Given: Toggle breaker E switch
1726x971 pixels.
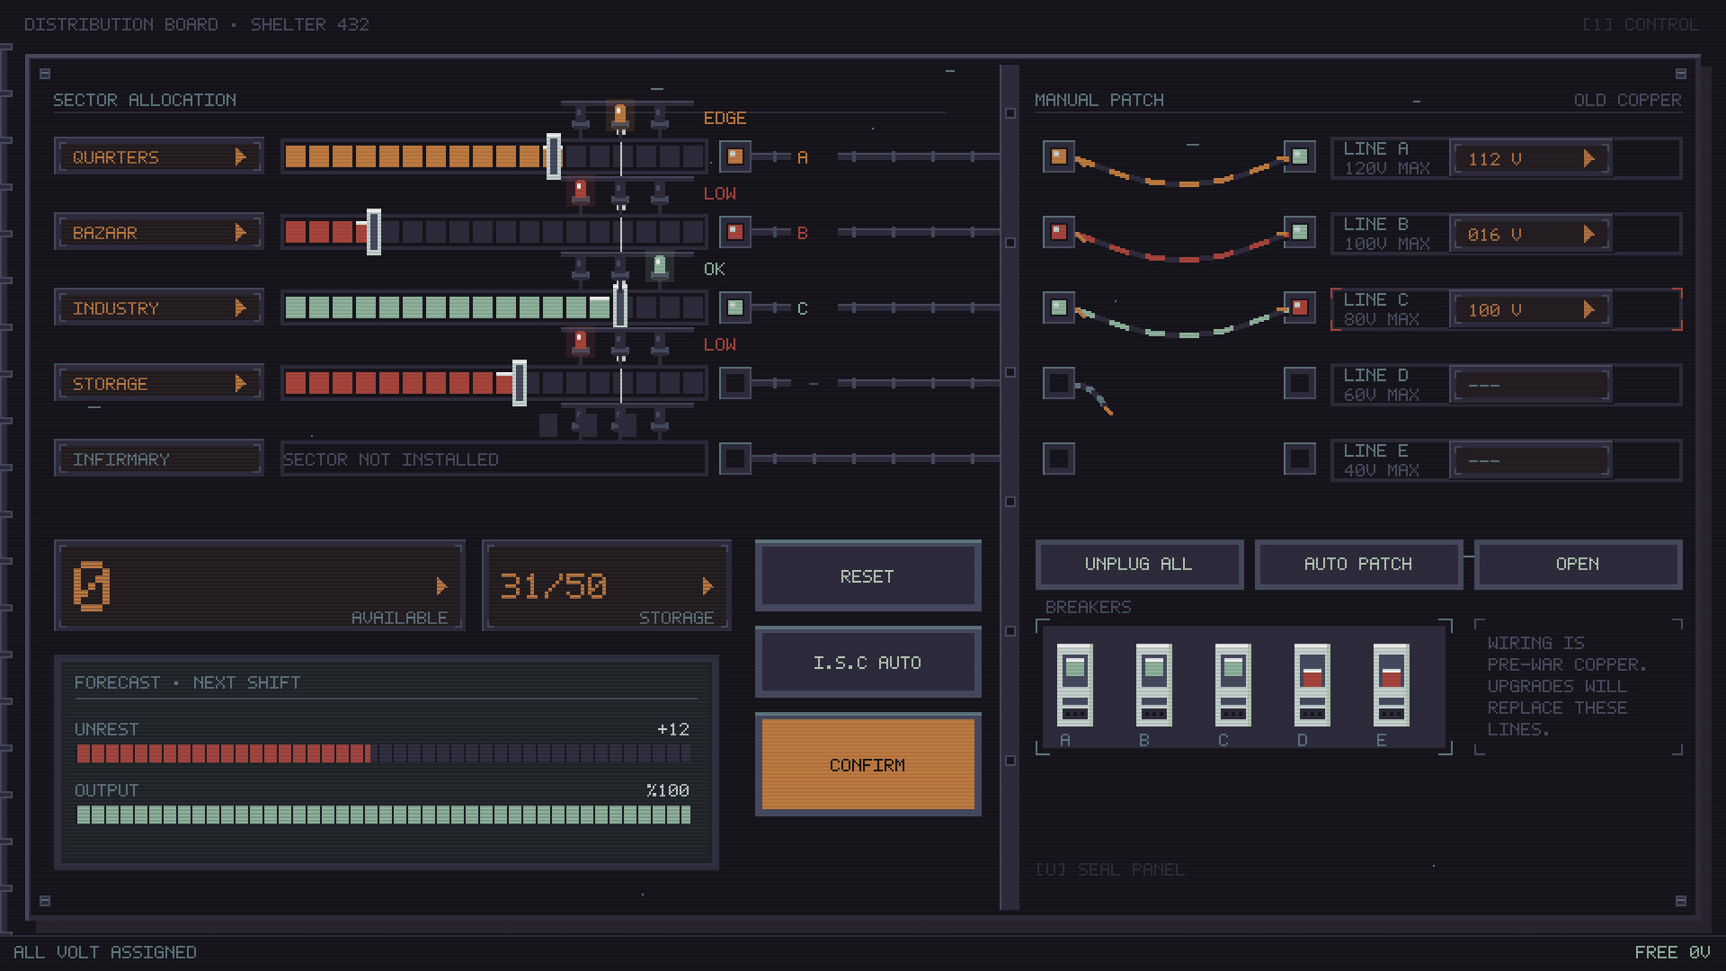Looking at the screenshot, I should click(1392, 685).
